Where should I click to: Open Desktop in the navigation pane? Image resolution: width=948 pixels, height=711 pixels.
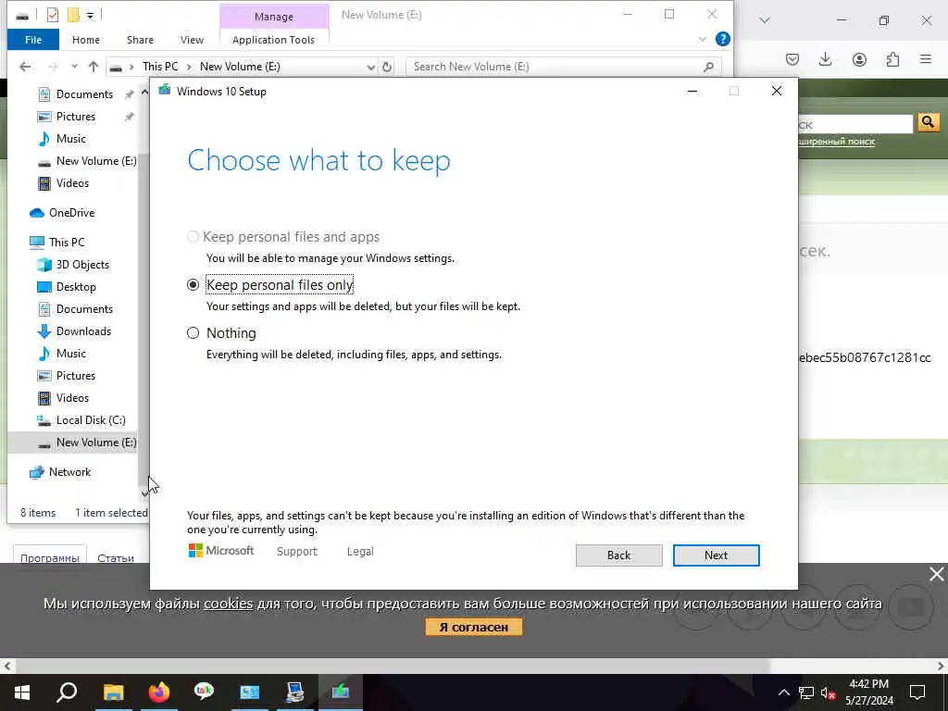point(76,287)
